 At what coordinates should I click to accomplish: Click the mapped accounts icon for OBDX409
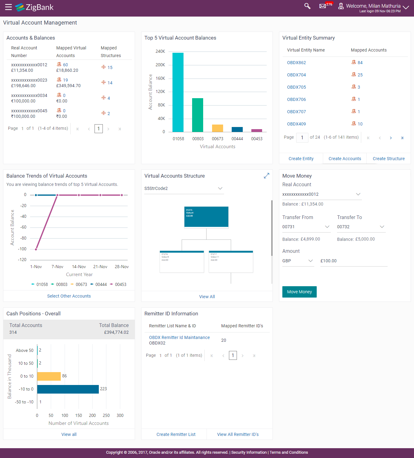click(x=354, y=124)
